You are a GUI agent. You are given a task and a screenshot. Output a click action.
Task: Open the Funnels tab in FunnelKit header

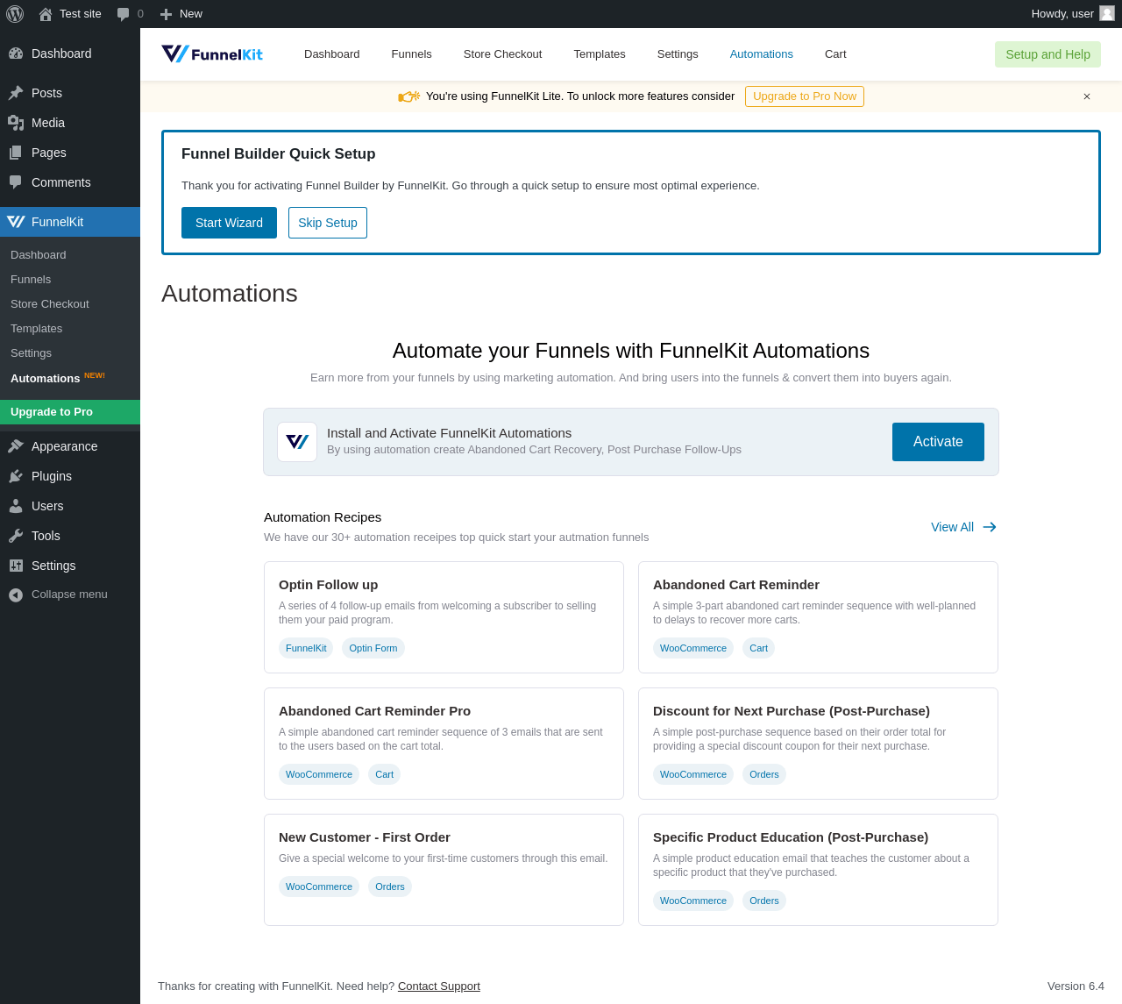point(412,54)
